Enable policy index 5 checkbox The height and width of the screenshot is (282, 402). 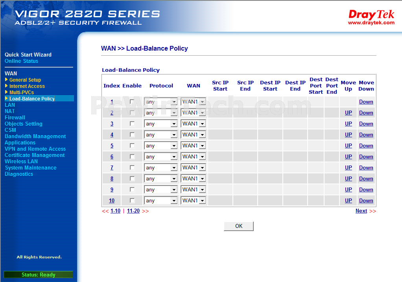(132, 146)
